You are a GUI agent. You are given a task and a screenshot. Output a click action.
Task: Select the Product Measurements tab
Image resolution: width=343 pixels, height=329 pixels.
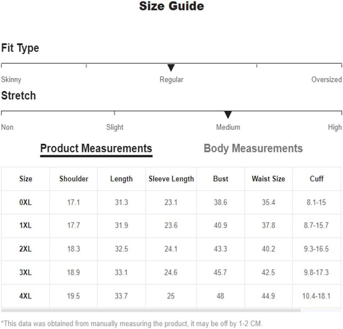pos(96,148)
